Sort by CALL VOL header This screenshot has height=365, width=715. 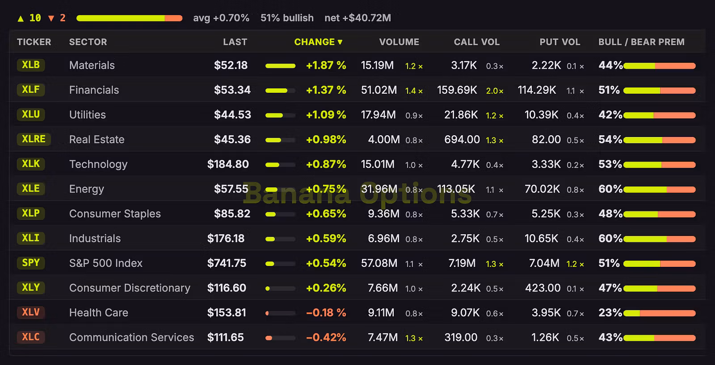(477, 42)
